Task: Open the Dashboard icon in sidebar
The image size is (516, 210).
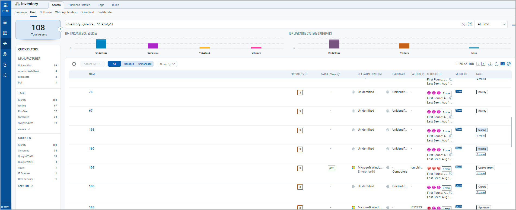Action: click(x=5, y=33)
